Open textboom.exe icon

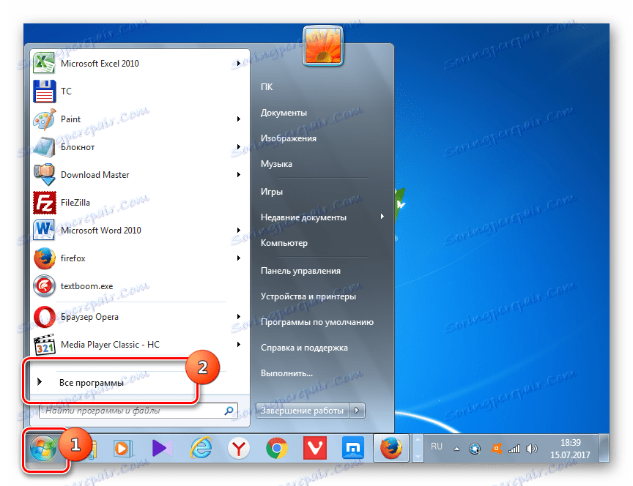[44, 286]
